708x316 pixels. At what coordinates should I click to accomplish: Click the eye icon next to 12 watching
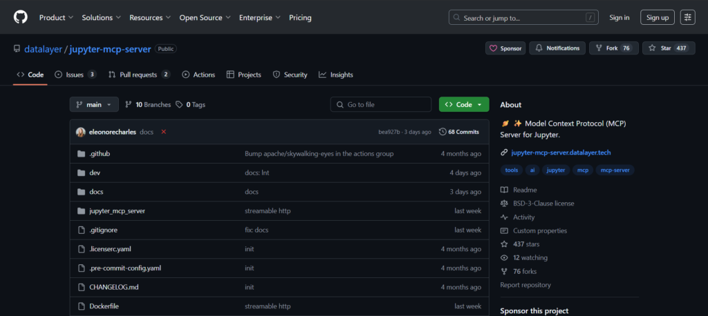504,258
